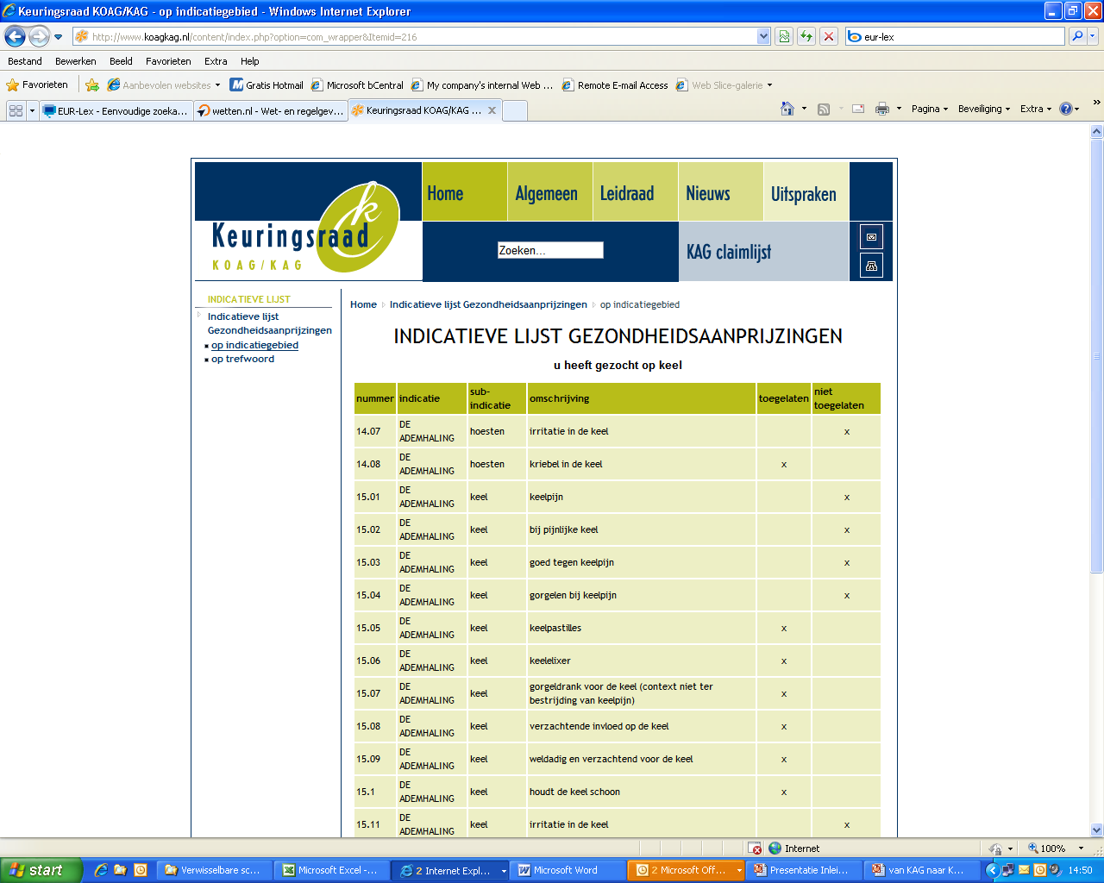Click the Keuringsraad KOAG/KAG logo
Image resolution: width=1104 pixels, height=883 pixels.
tap(308, 226)
